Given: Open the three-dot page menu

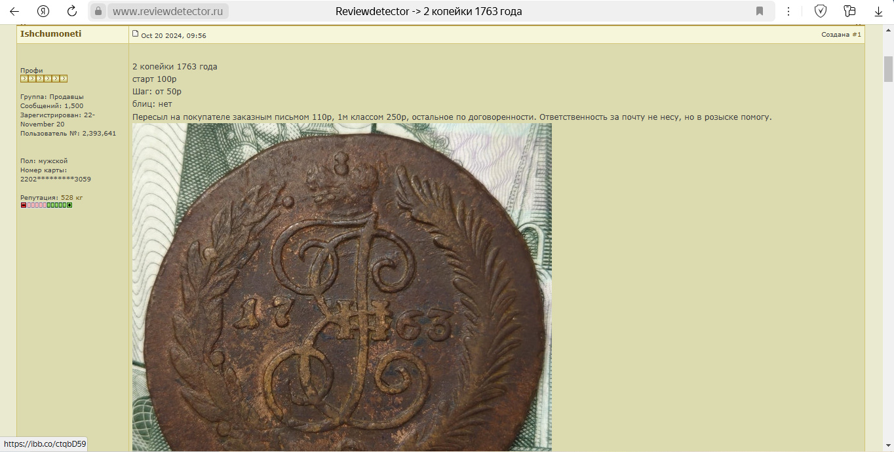Looking at the screenshot, I should tap(788, 11).
